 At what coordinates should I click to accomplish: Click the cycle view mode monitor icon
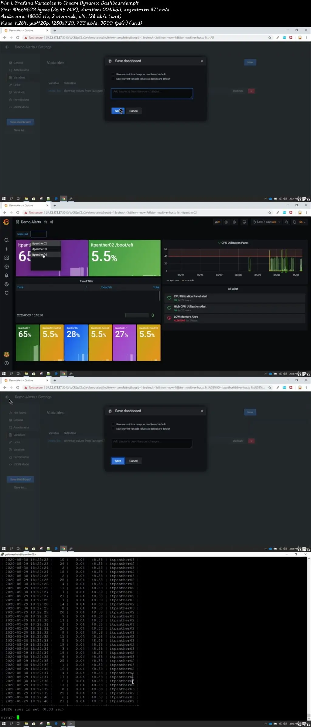(x=244, y=222)
